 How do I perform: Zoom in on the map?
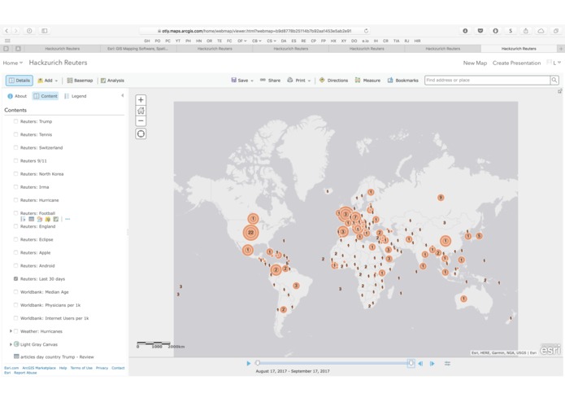click(141, 100)
